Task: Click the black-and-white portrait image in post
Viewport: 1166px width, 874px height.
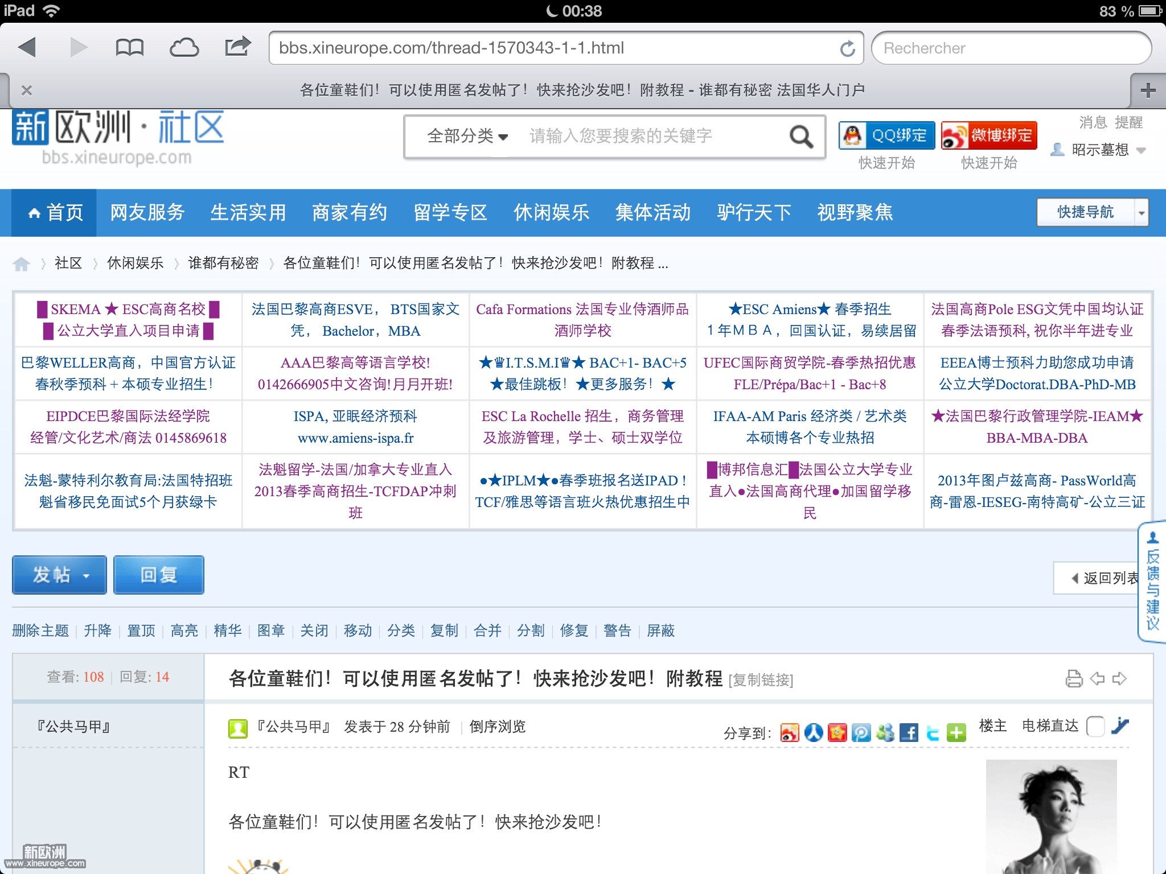Action: coord(1052,817)
